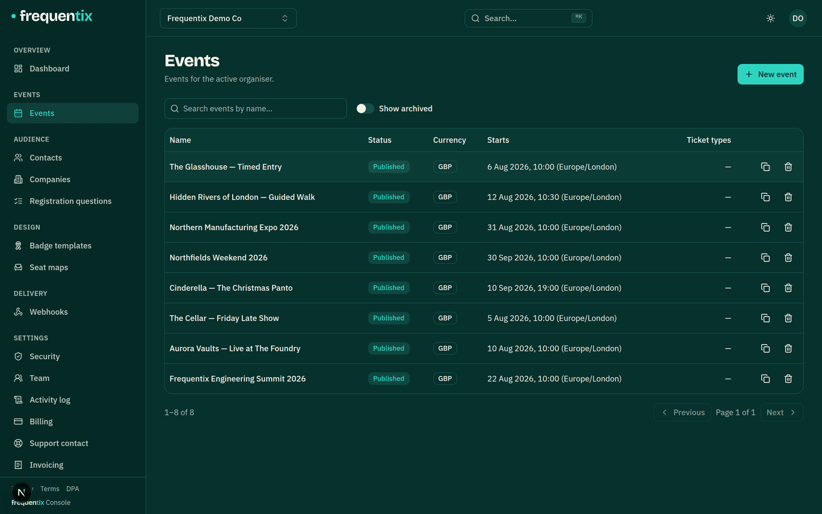Image resolution: width=822 pixels, height=514 pixels.
Task: Open Invoicing settings
Action: pyautogui.click(x=73, y=465)
